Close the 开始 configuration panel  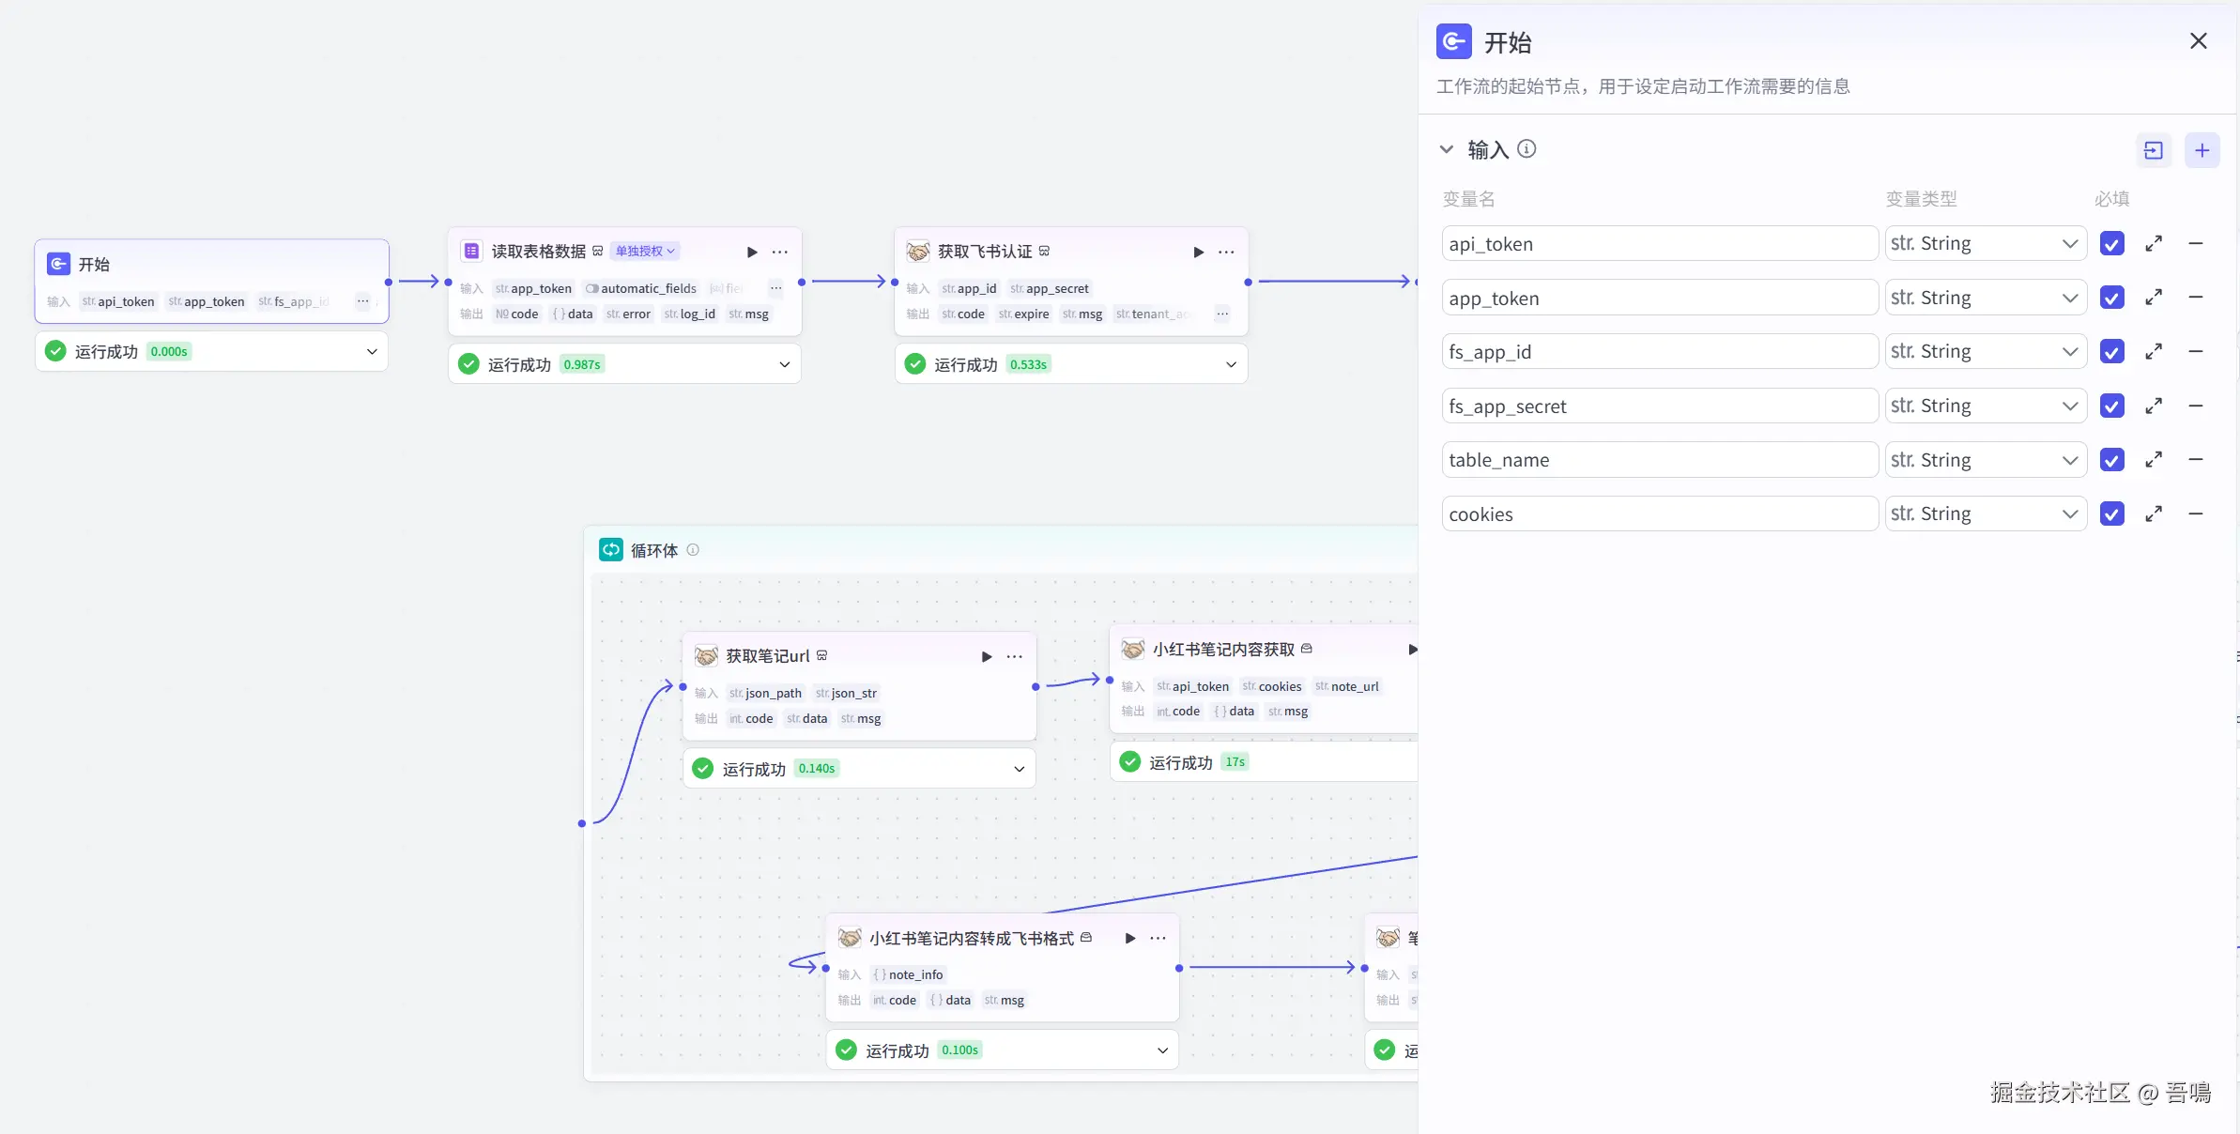[2198, 41]
